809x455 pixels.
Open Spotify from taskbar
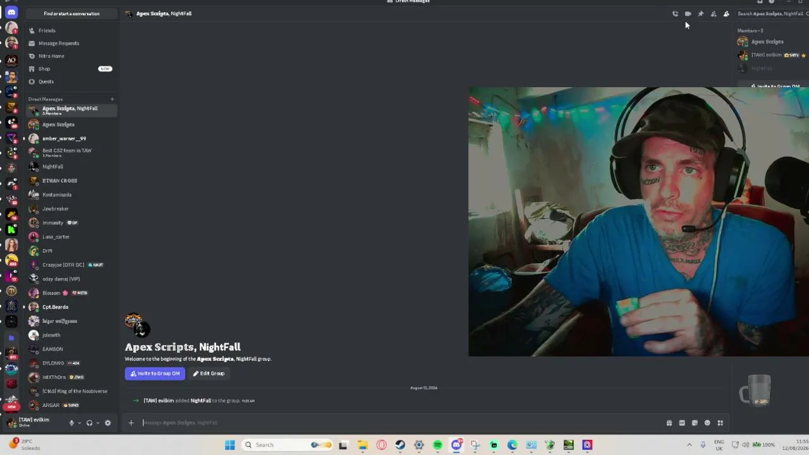[437, 445]
